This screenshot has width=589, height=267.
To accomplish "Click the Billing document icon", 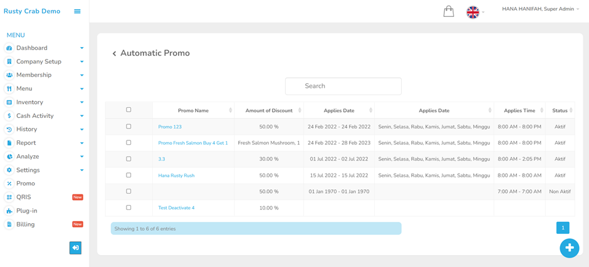I will (9, 224).
